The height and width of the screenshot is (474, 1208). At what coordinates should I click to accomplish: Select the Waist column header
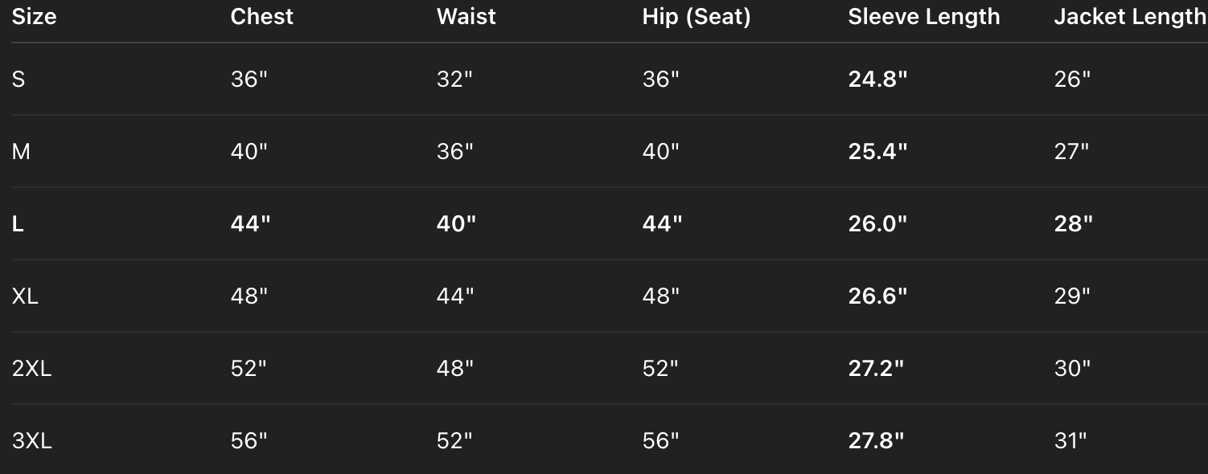coord(466,17)
